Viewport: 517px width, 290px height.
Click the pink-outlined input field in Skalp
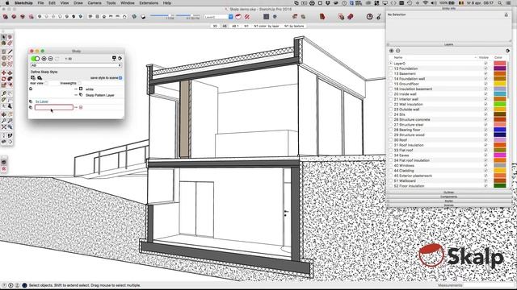(54, 107)
